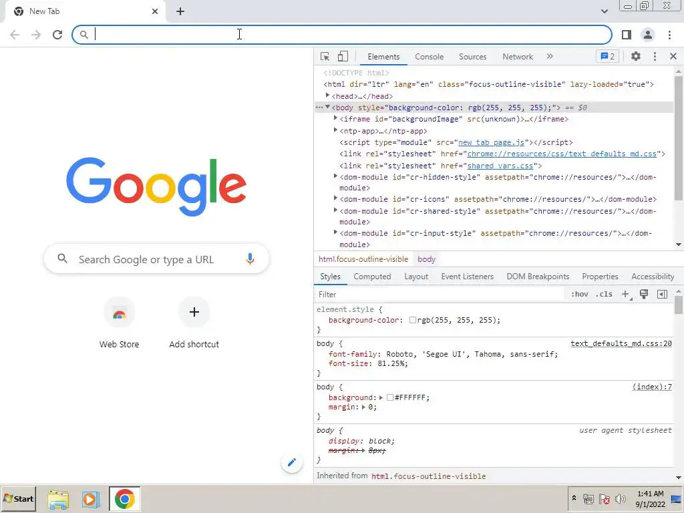This screenshot has height=513, width=684.
Task: Collapse the body element node
Action: [x=327, y=107]
